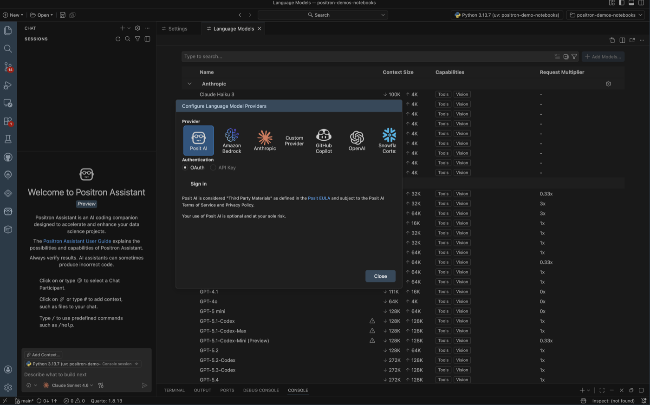Open the Testing flask view
650x405 pixels.
tap(8, 139)
